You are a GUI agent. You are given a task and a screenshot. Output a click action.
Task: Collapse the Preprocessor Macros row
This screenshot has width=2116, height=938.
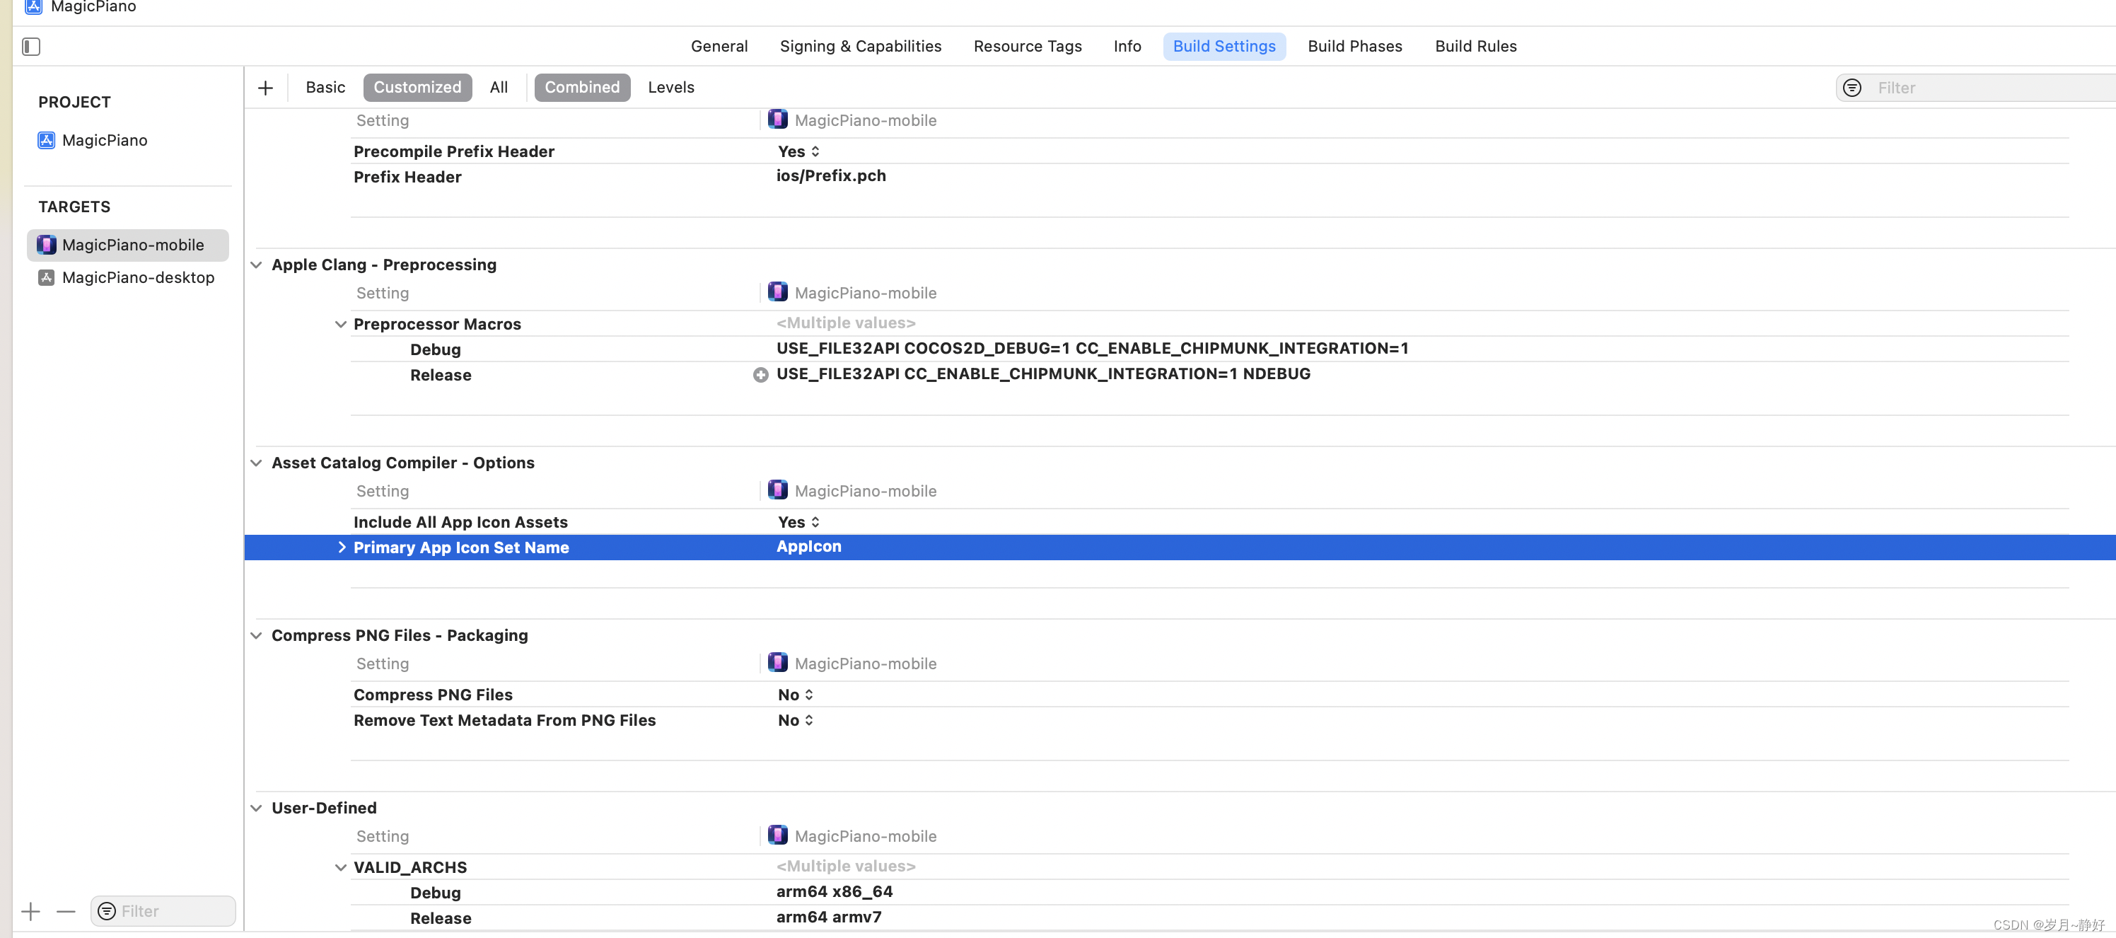[x=341, y=325]
